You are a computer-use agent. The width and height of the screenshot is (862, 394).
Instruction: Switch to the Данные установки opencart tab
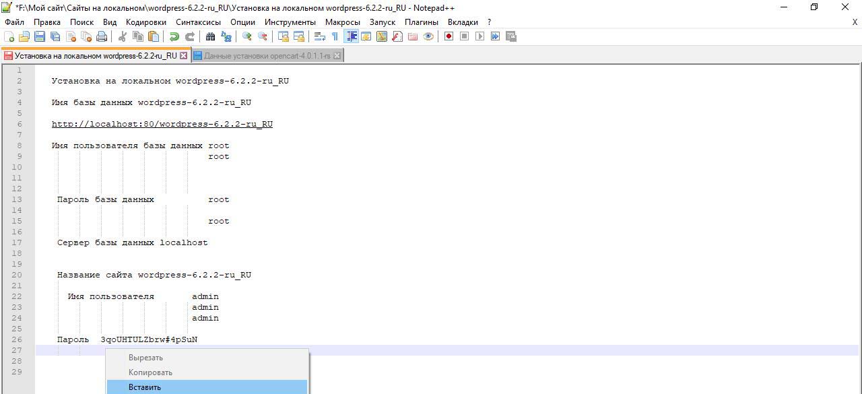pyautogui.click(x=267, y=56)
